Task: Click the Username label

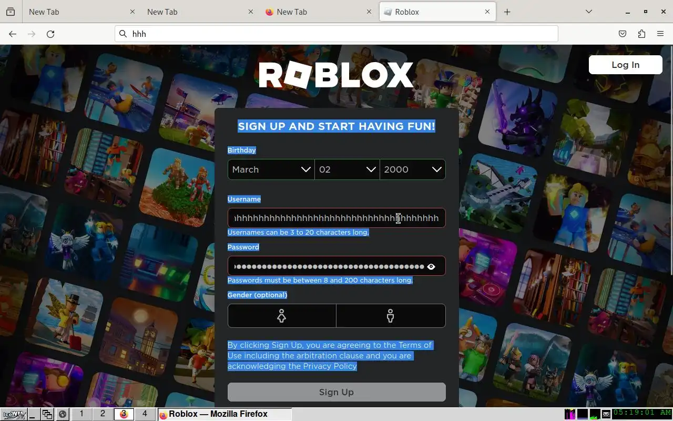Action: click(244, 199)
